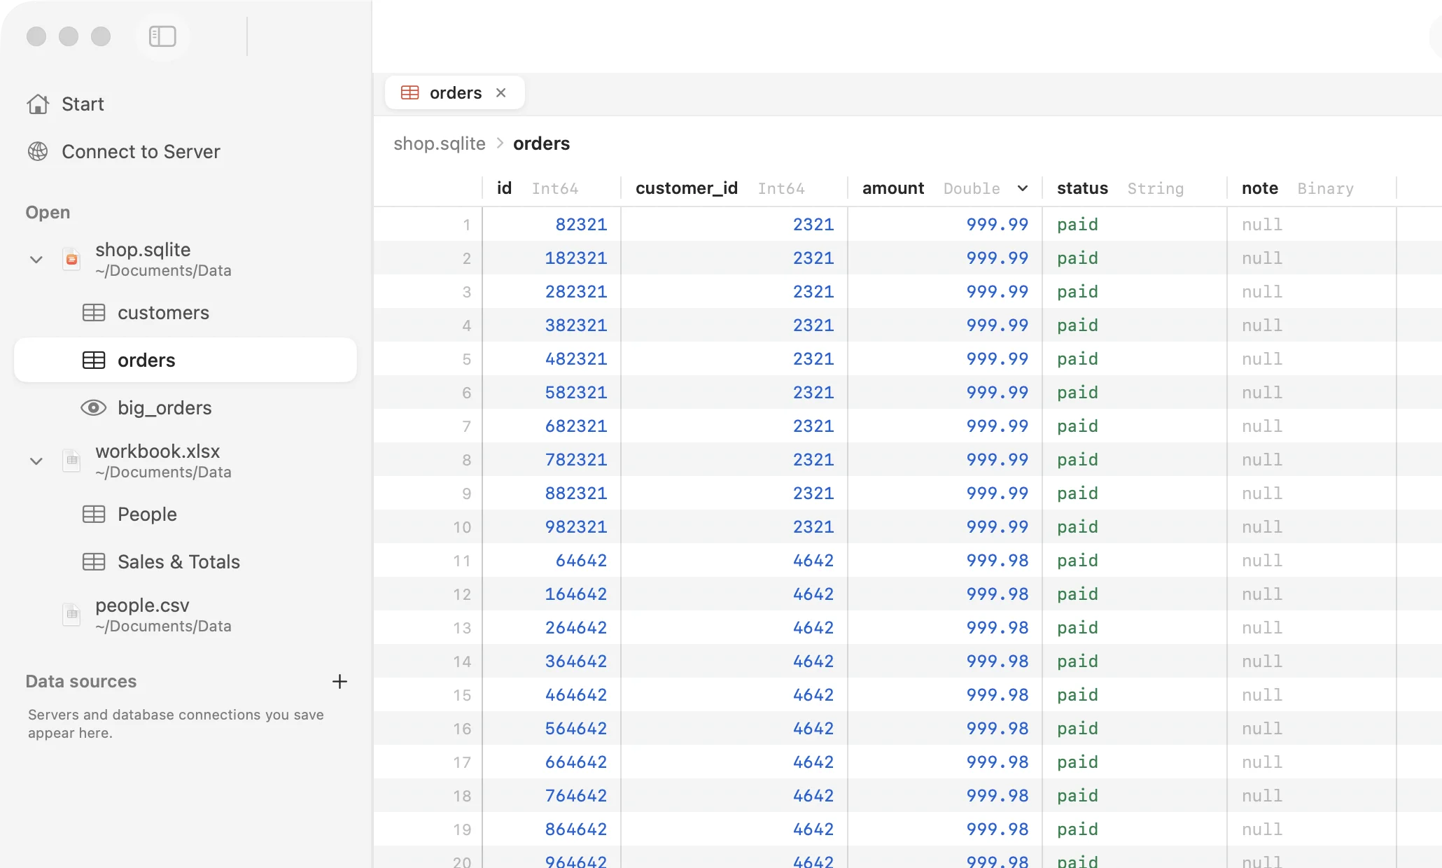Close the orders tab
The width and height of the screenshot is (1442, 868).
[x=500, y=92]
